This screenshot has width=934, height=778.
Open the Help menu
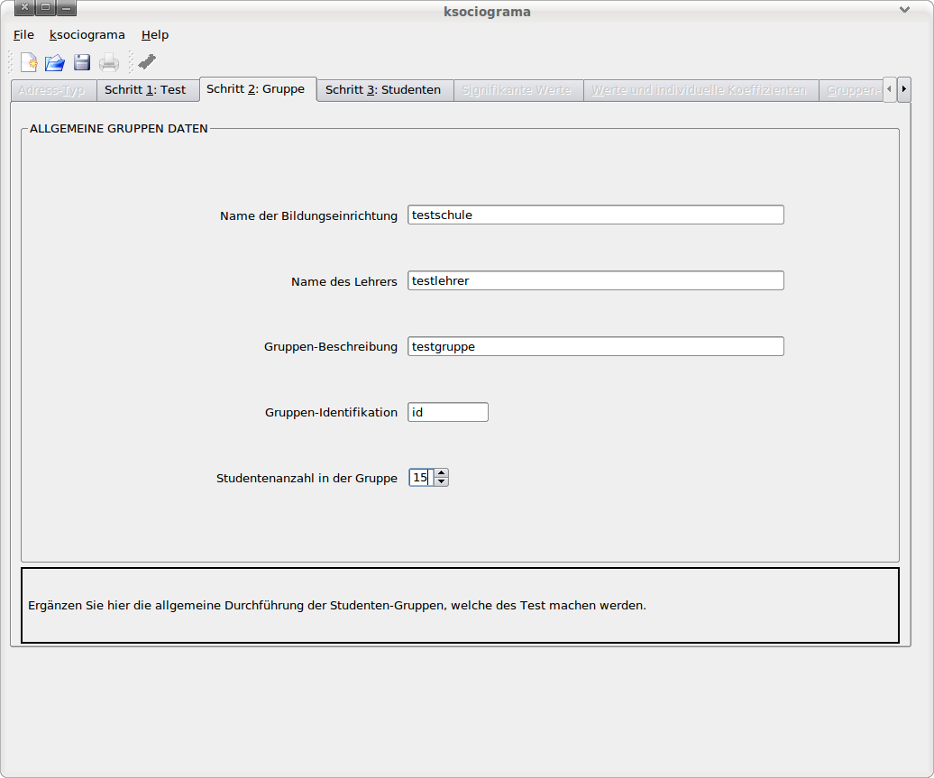tap(155, 35)
